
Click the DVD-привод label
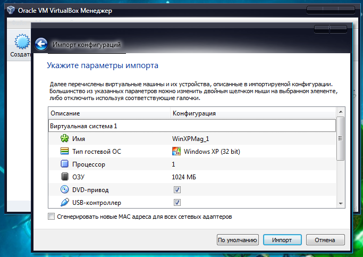click(90, 190)
